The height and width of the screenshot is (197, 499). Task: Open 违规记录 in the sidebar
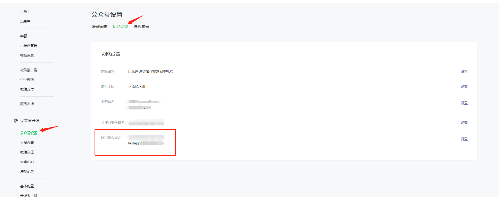tap(27, 171)
